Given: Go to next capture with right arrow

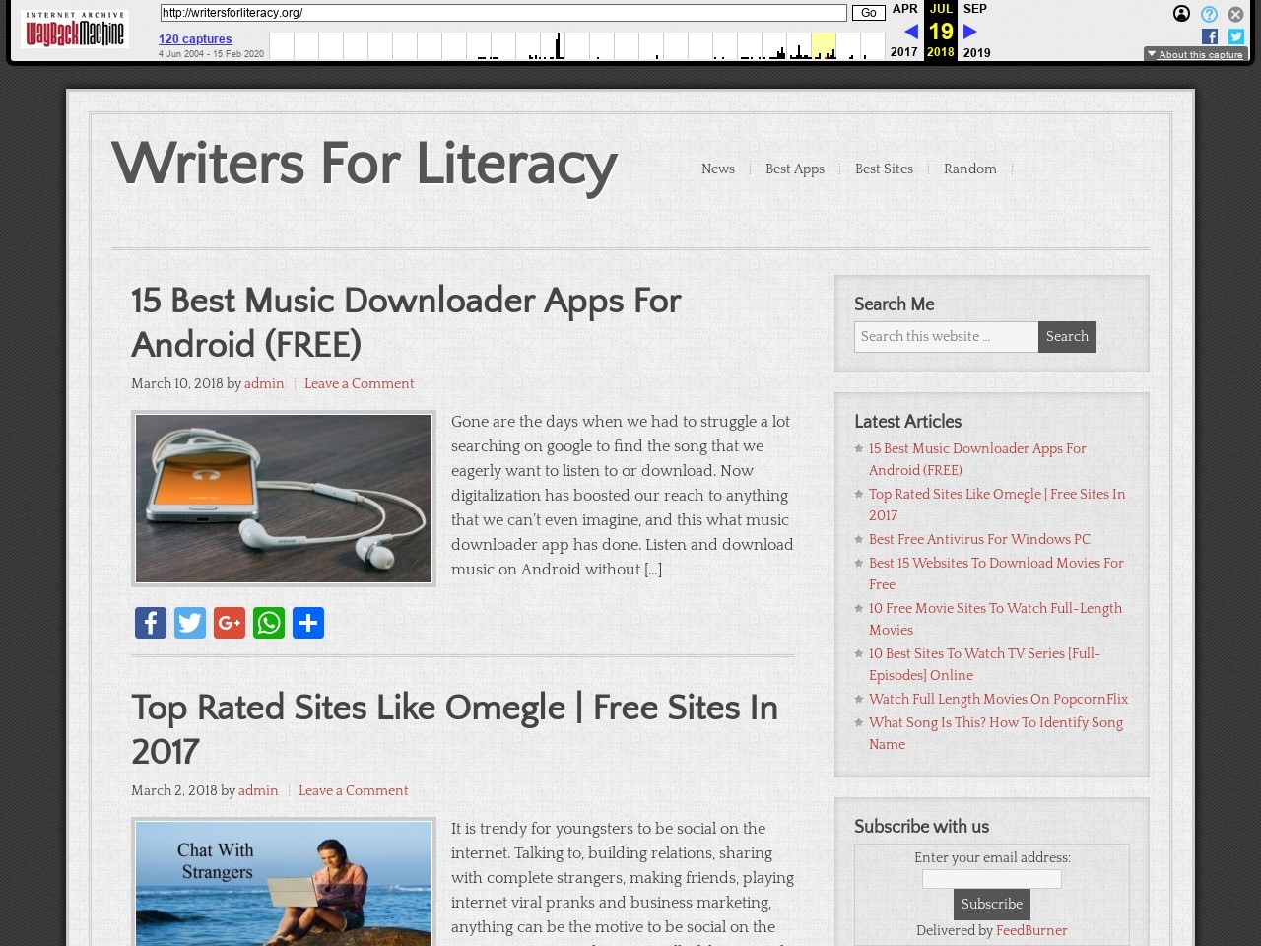Looking at the screenshot, I should 970,32.
